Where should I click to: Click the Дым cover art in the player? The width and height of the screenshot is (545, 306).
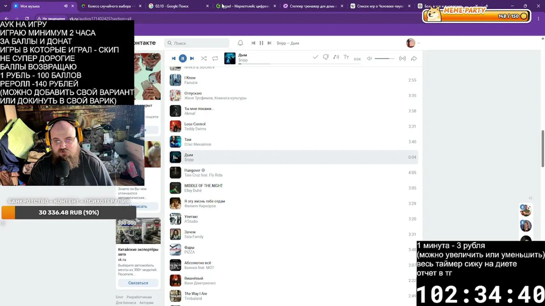(230, 58)
